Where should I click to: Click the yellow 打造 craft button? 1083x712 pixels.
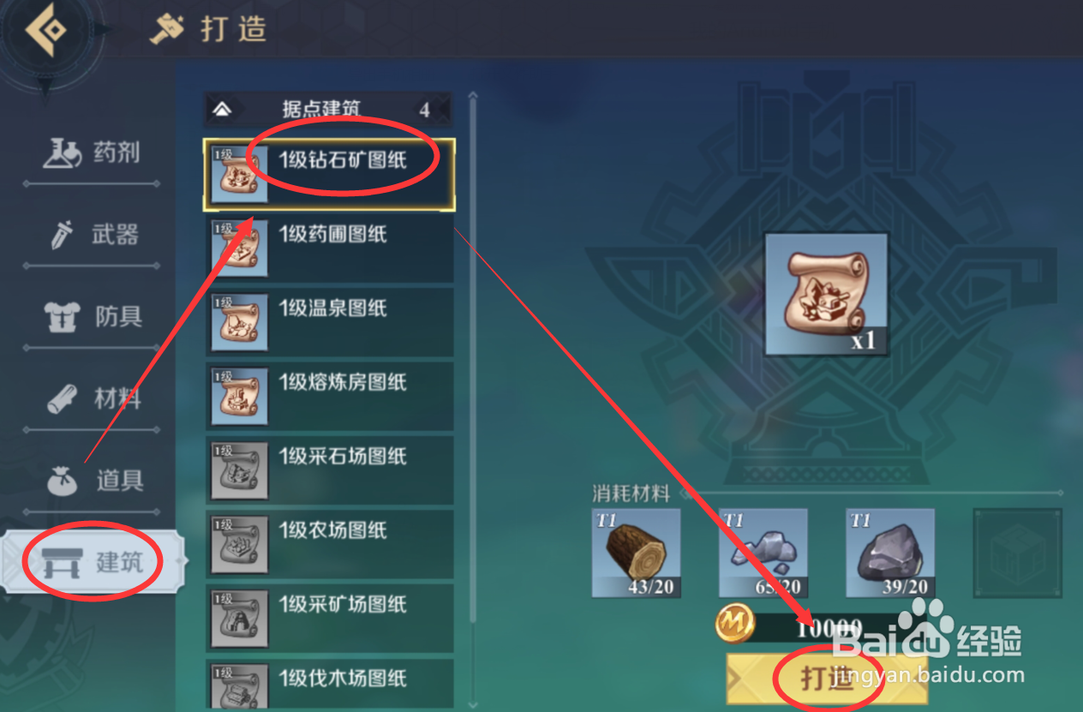click(x=828, y=679)
